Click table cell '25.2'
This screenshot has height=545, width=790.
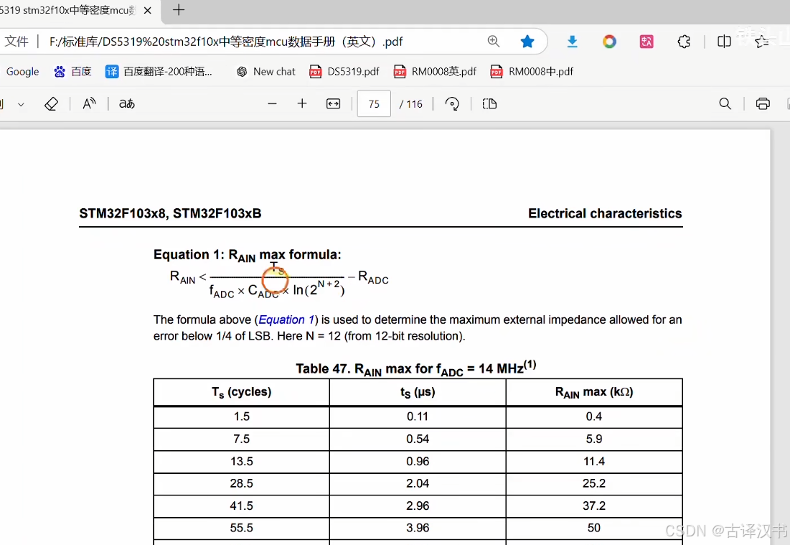[594, 483]
